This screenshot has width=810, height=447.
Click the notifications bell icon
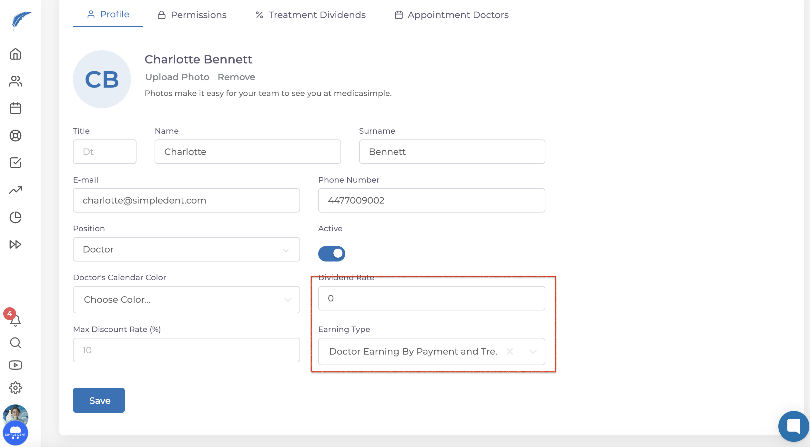(x=15, y=320)
